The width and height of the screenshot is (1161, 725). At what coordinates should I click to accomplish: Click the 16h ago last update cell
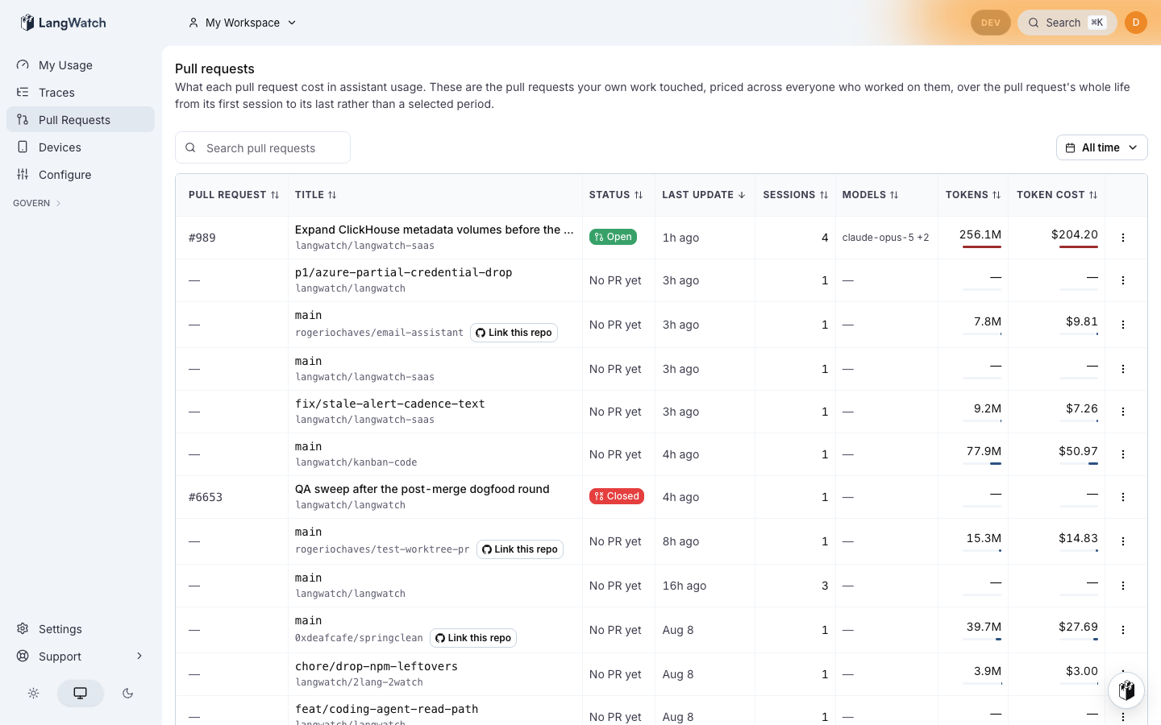685,586
